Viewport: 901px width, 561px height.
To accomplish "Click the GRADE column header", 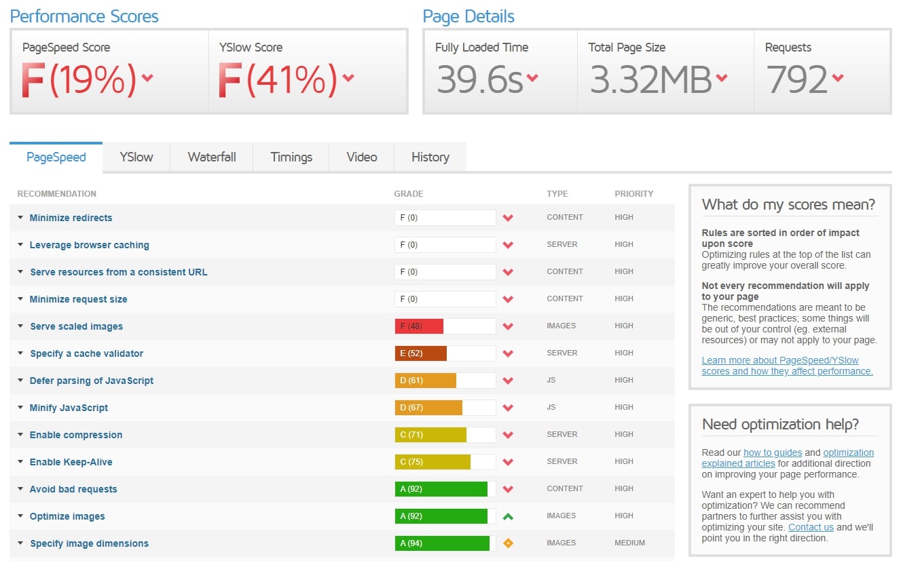I will click(x=409, y=194).
